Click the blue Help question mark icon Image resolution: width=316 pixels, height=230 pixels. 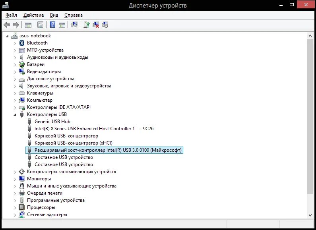click(x=52, y=25)
